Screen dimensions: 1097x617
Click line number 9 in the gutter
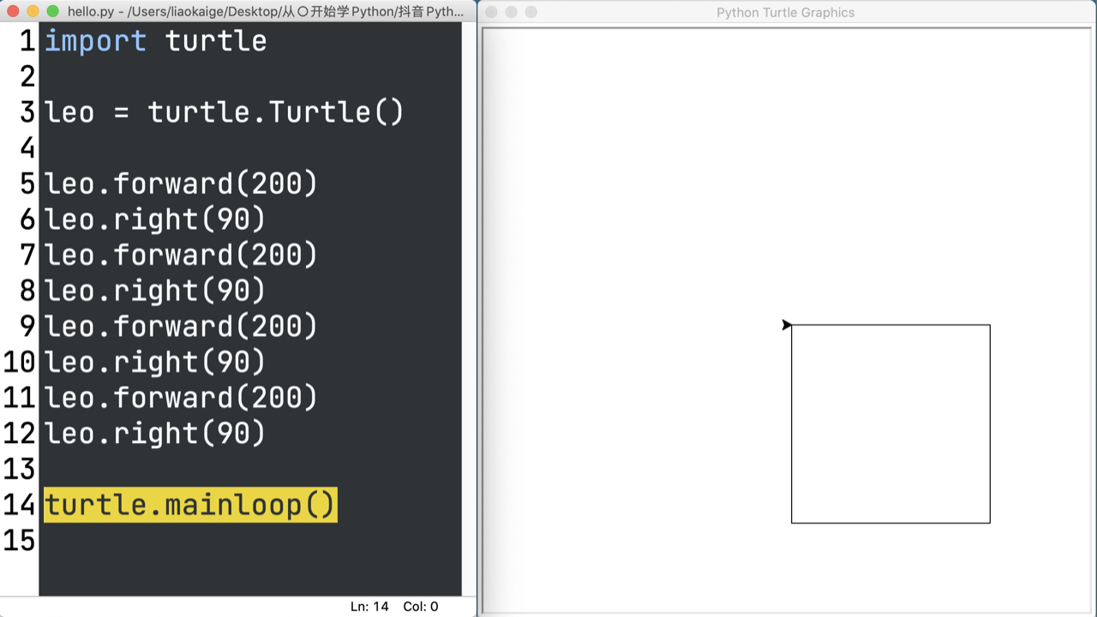coord(28,326)
